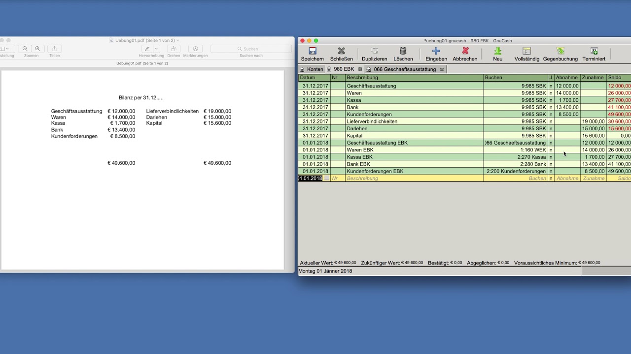Image resolution: width=631 pixels, height=354 pixels.
Task: Switch to the Konten tab
Action: (311, 69)
